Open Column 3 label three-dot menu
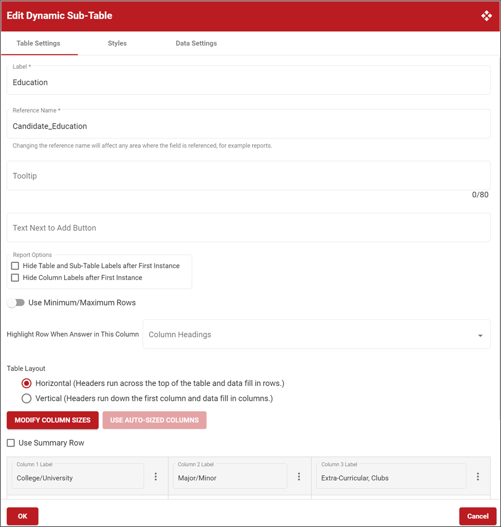Screen dimensions: 501x527 point(478,477)
